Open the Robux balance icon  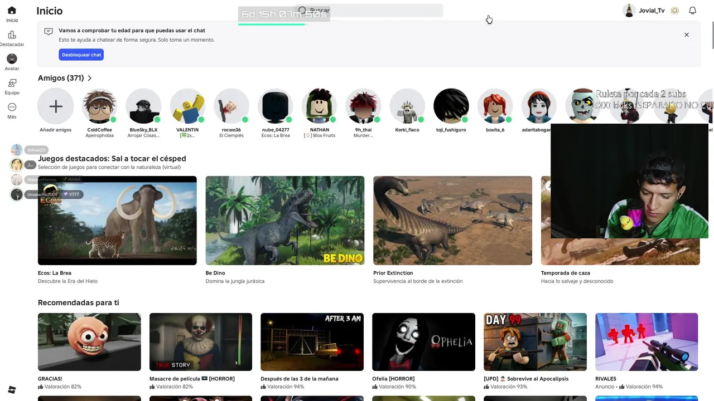click(674, 11)
